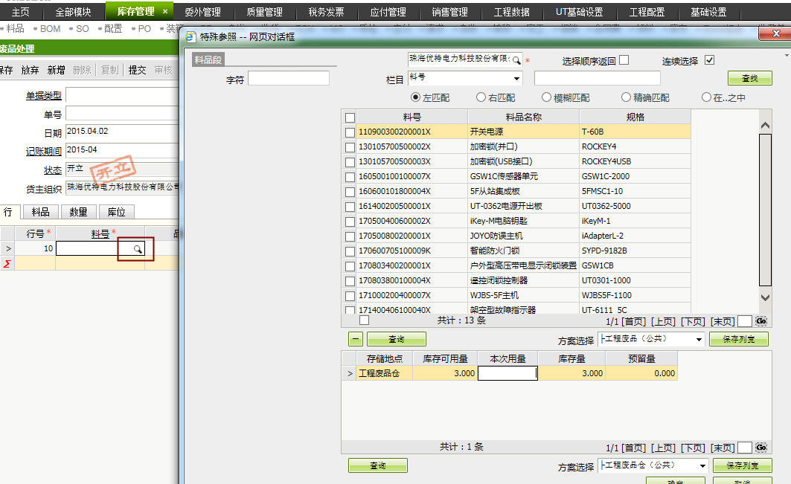The width and height of the screenshot is (791, 484).
Task: Tick the checkbox for item 110900300200001X
Action: [x=350, y=132]
